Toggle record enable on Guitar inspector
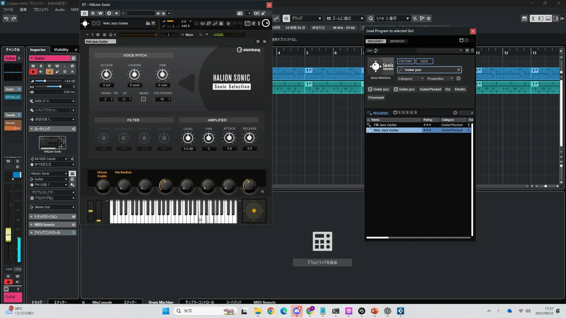 coord(33,72)
